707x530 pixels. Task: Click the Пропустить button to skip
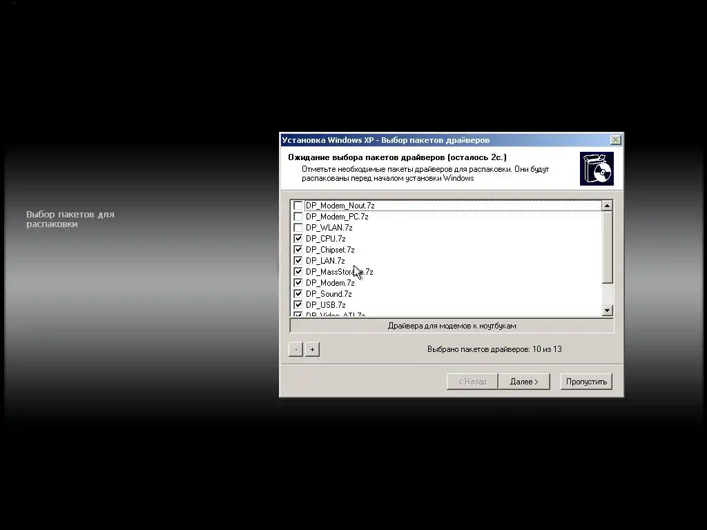[x=586, y=382]
